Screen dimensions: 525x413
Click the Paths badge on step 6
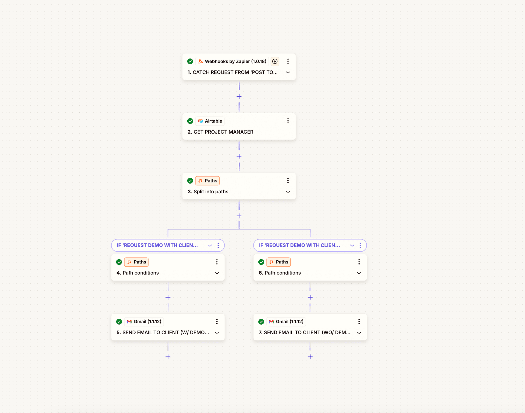click(279, 262)
